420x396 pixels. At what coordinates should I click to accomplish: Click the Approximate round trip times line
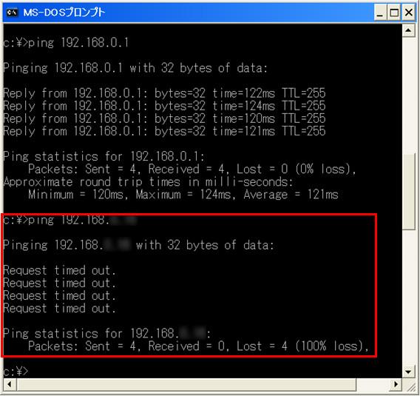pyautogui.click(x=148, y=182)
